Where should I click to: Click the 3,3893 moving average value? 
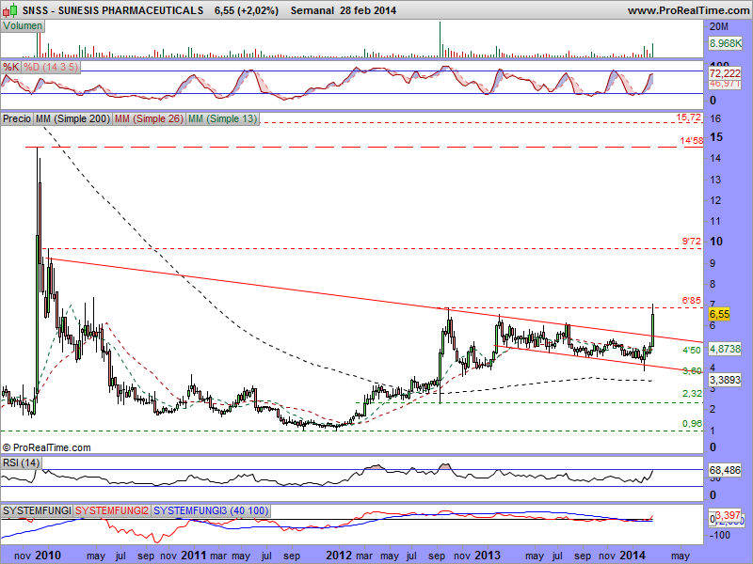coord(725,380)
